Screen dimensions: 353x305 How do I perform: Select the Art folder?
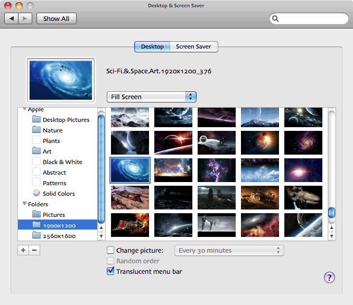point(58,151)
